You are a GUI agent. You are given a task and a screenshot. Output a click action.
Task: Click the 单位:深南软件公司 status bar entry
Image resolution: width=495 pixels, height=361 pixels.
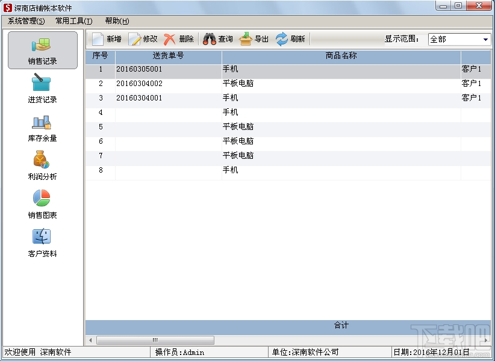pyautogui.click(x=305, y=352)
